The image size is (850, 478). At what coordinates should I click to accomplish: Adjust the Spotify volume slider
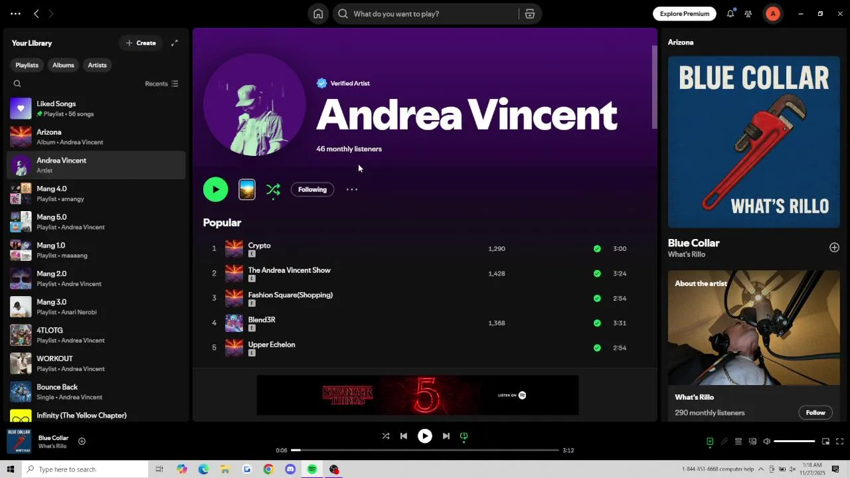794,441
